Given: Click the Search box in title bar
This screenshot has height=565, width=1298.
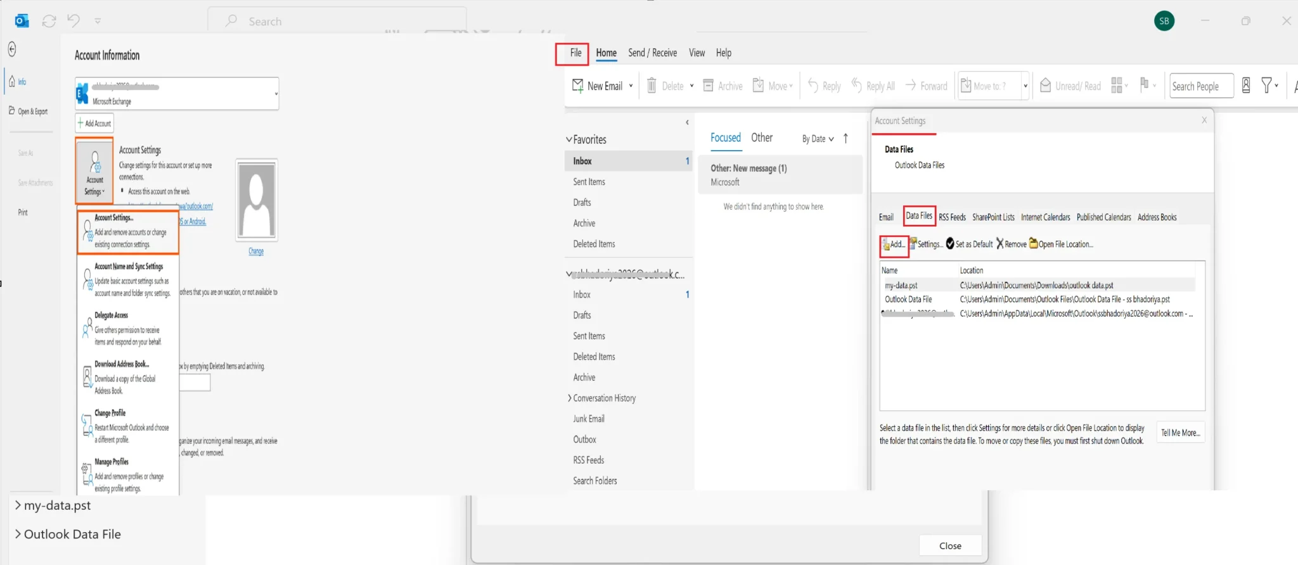Looking at the screenshot, I should click(337, 21).
